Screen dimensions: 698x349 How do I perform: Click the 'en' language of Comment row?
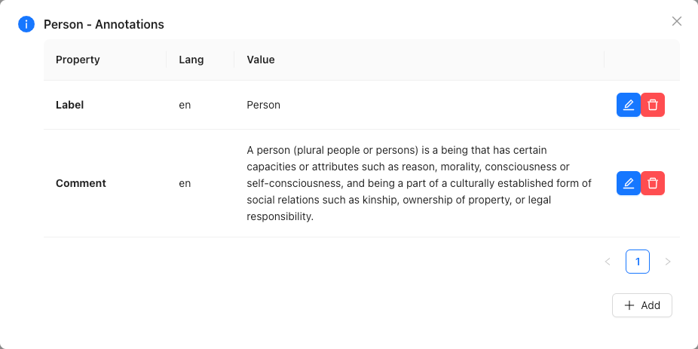pyautogui.click(x=185, y=183)
